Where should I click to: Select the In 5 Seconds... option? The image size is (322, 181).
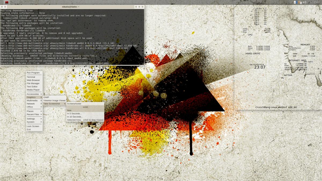85,114
